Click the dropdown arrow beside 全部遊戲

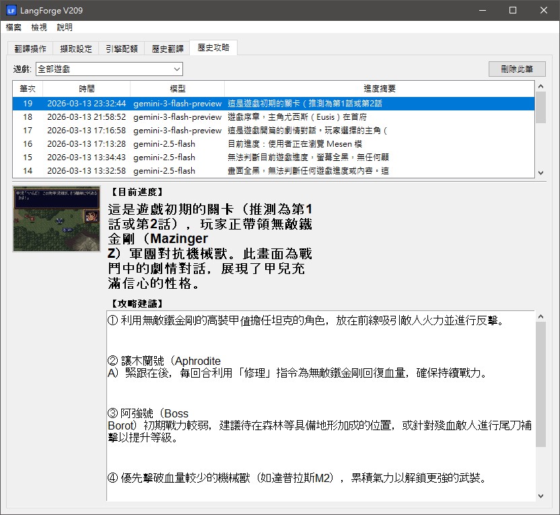point(177,69)
